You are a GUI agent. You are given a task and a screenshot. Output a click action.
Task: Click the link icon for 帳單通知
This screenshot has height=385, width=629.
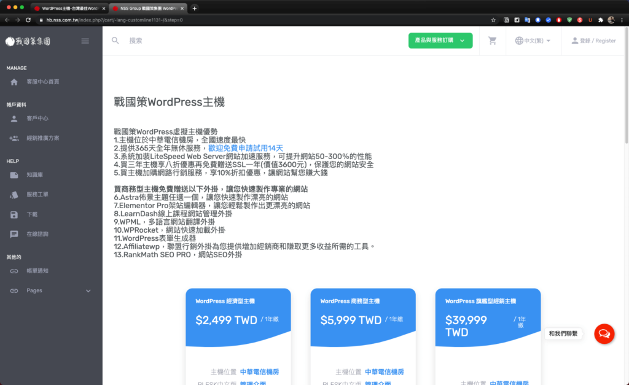[x=14, y=271]
